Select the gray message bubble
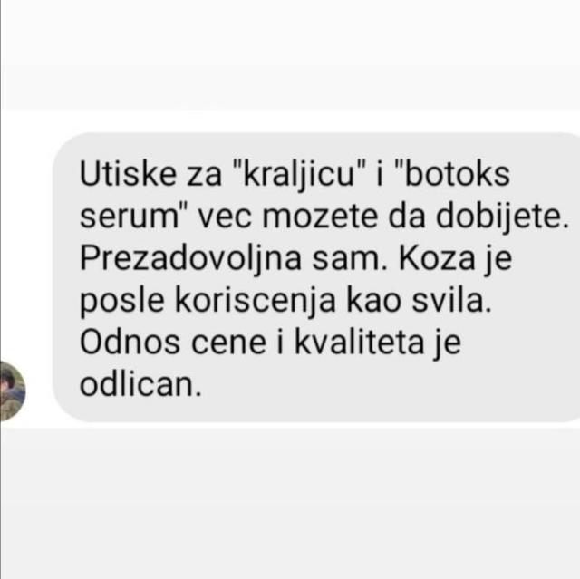The width and height of the screenshot is (580, 579). 316,277
